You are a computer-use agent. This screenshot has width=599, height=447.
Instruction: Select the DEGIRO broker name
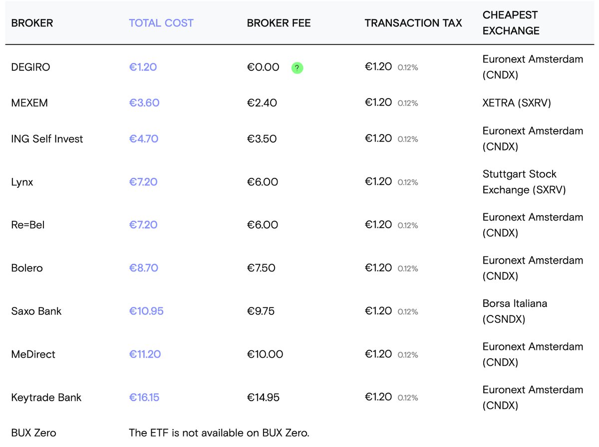click(30, 67)
